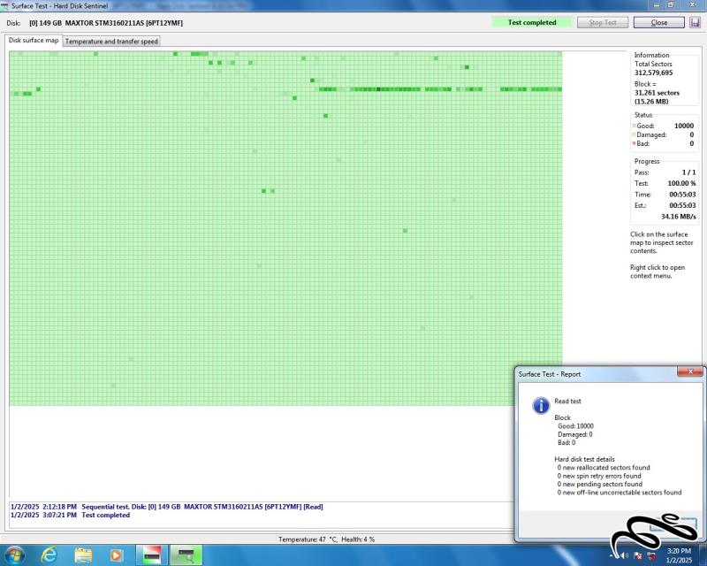Screen dimensions: 707x566
Task: Click the blue information icon in Report dialog
Action: pos(541,405)
